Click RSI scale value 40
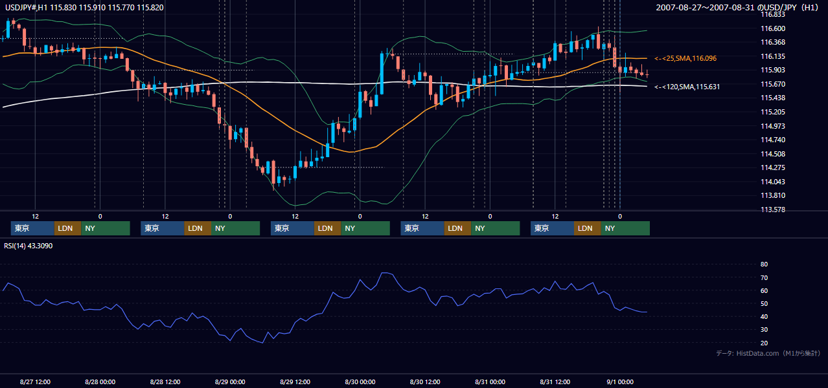This screenshot has width=828, height=388. pos(764,317)
